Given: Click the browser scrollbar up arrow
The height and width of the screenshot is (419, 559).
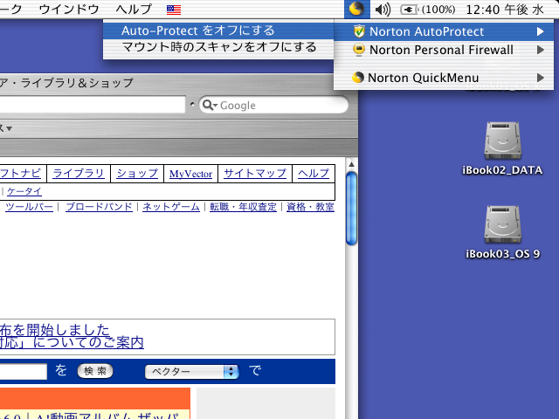Looking at the screenshot, I should [x=351, y=165].
